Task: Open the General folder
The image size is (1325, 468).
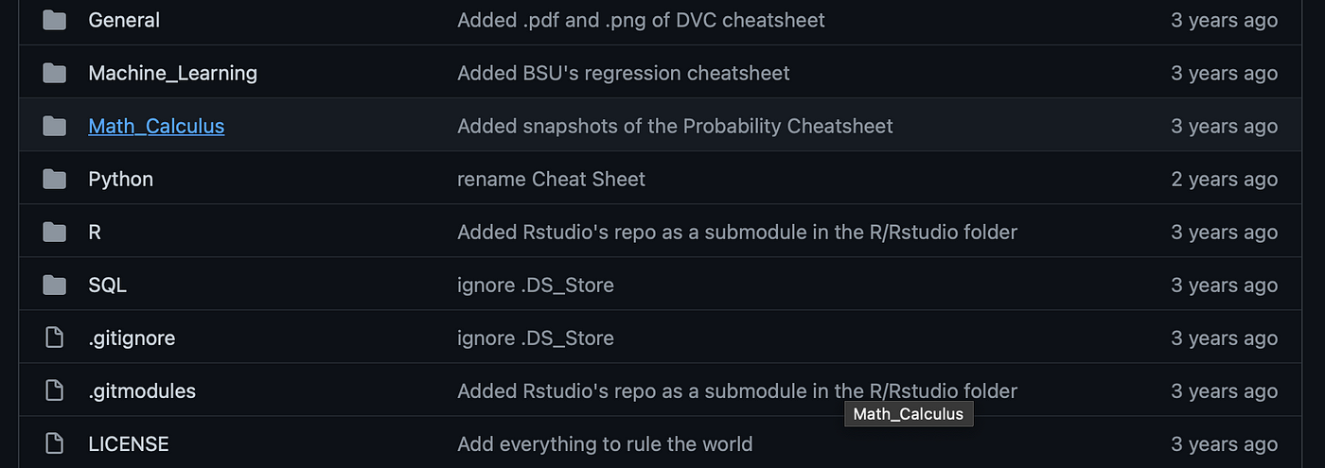Action: [124, 20]
